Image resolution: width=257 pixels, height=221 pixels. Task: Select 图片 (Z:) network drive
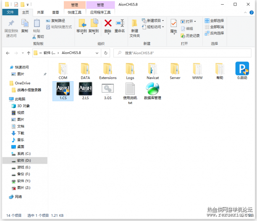[x=21, y=188]
